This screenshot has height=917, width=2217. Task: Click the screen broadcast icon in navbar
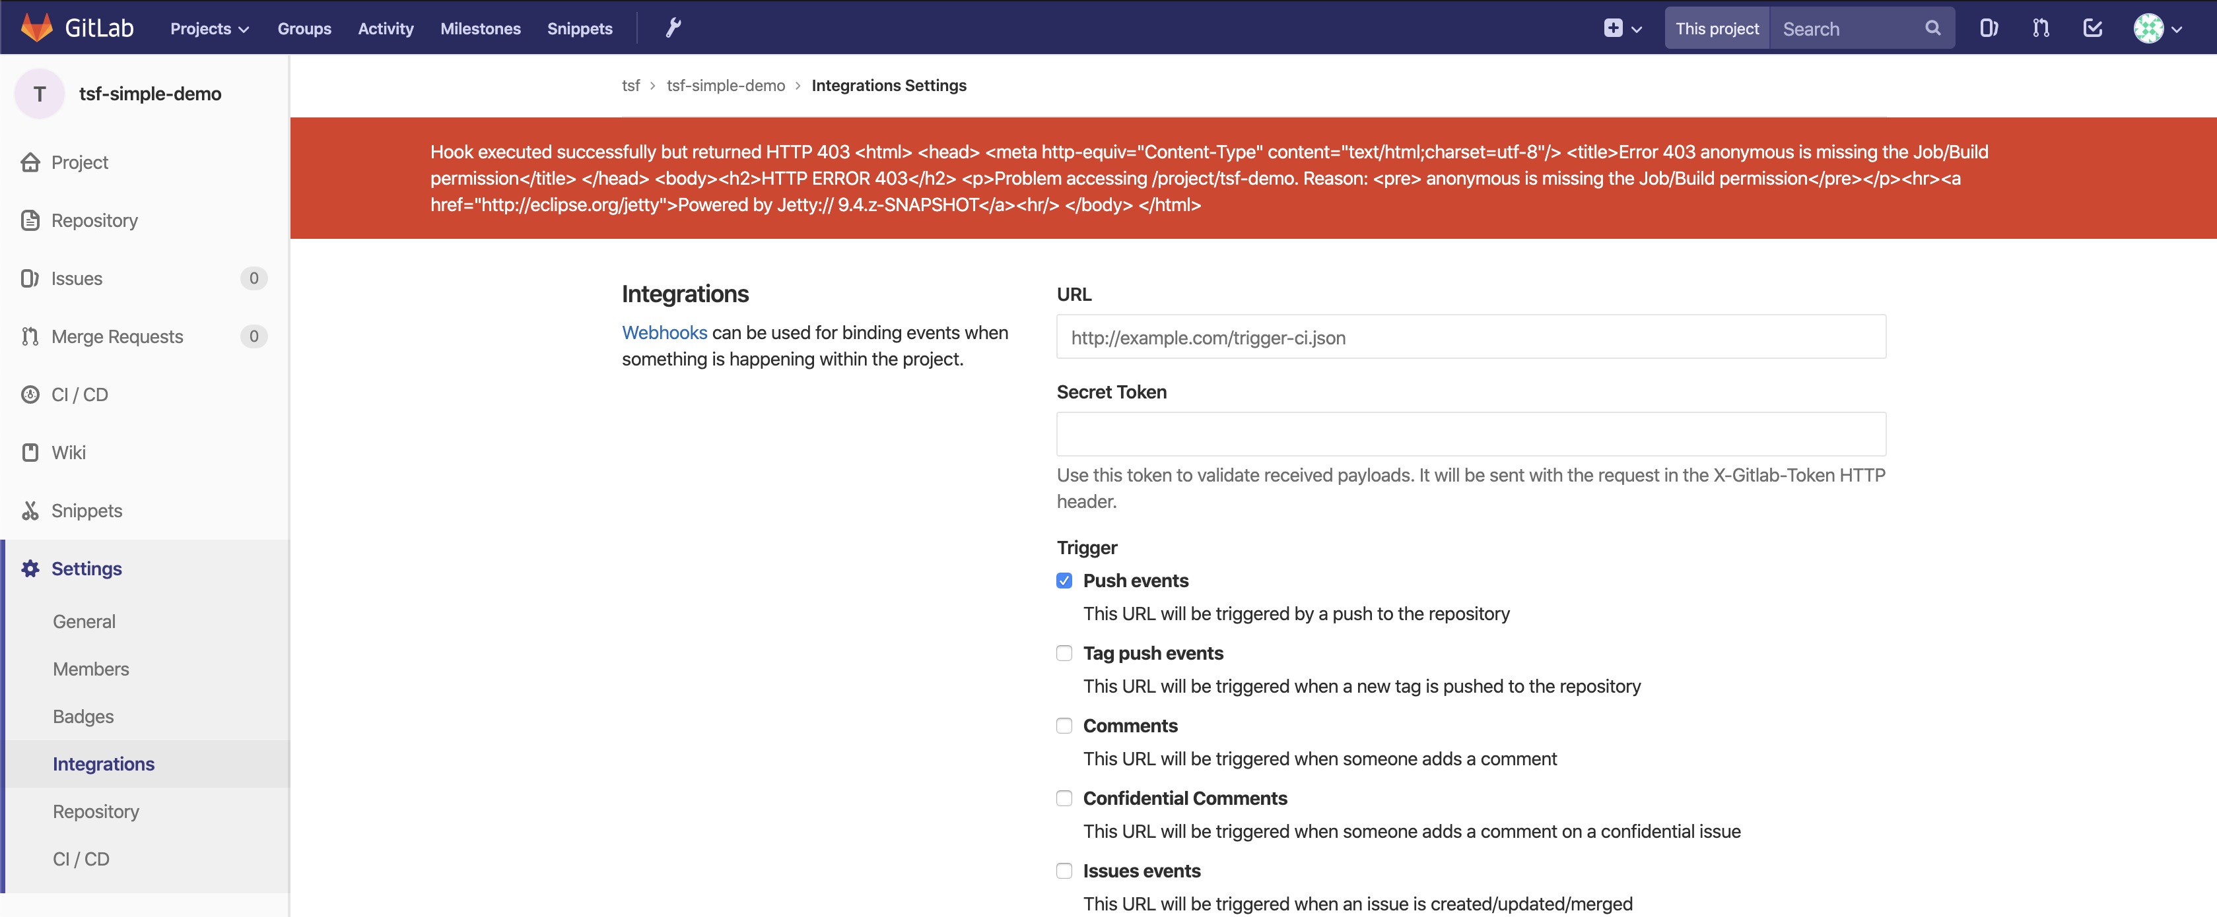pyautogui.click(x=1989, y=27)
